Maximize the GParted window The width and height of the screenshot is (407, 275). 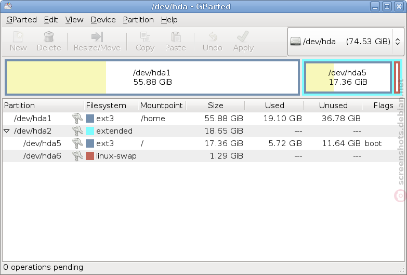pos(387,6)
